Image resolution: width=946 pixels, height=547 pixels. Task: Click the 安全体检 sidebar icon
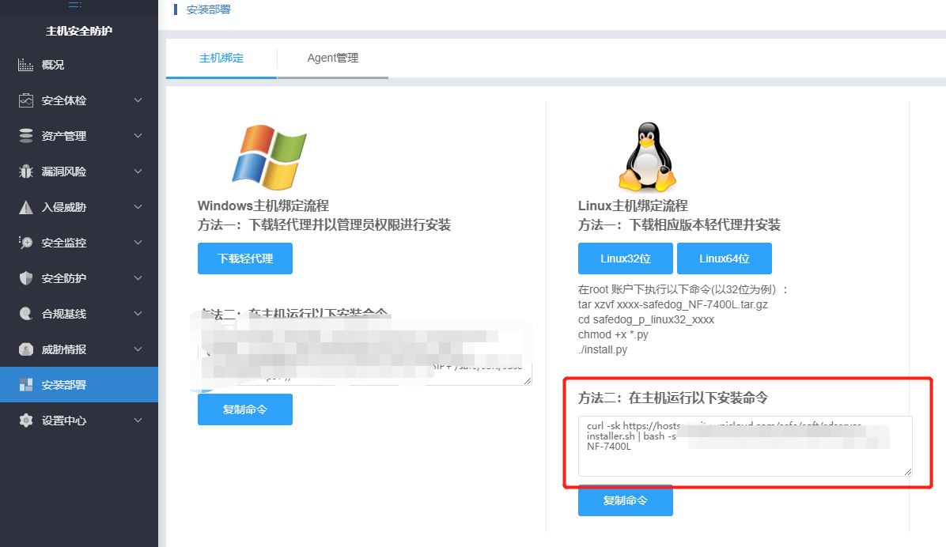[26, 100]
